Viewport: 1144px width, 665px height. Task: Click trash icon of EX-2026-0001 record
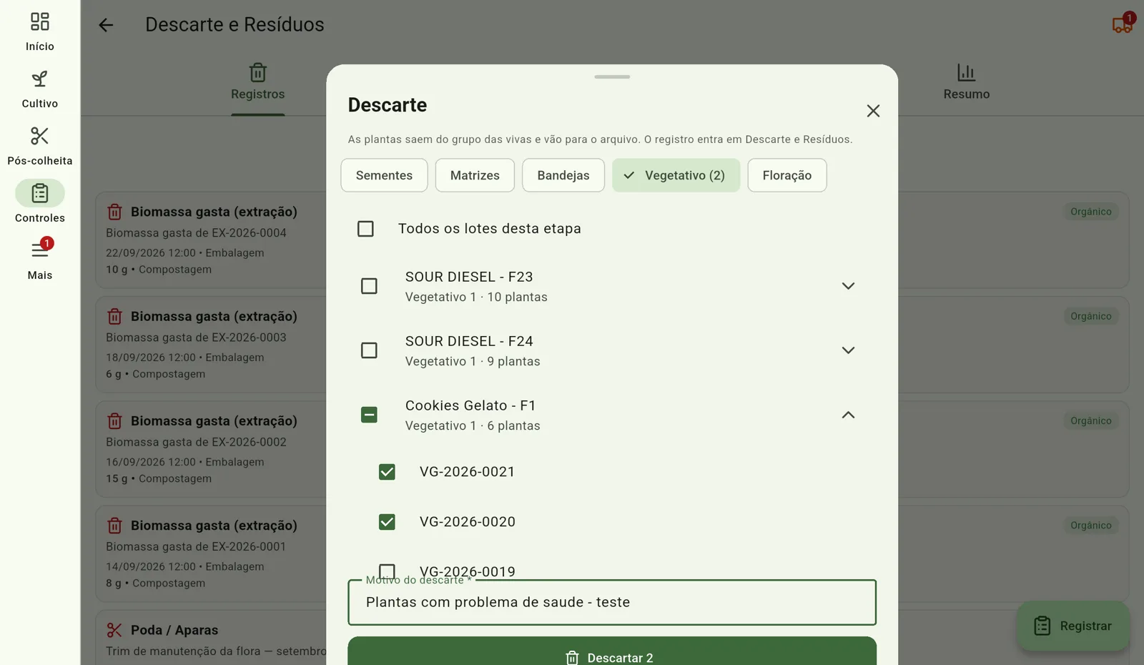114,526
